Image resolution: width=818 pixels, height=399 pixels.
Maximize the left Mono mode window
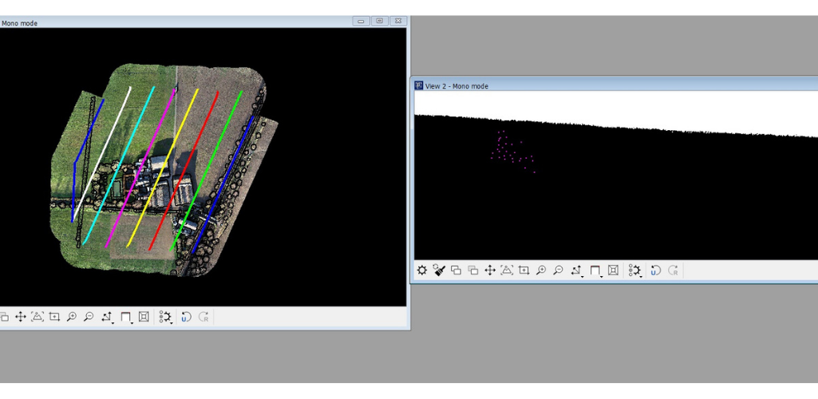[380, 21]
